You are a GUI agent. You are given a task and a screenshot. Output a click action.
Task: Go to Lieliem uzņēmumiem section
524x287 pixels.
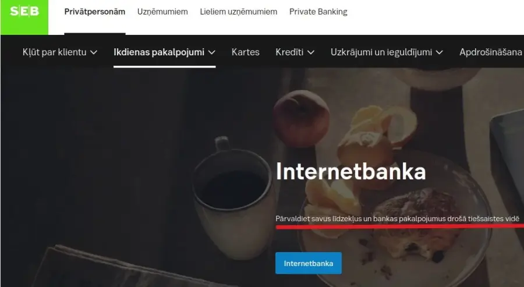click(x=239, y=12)
